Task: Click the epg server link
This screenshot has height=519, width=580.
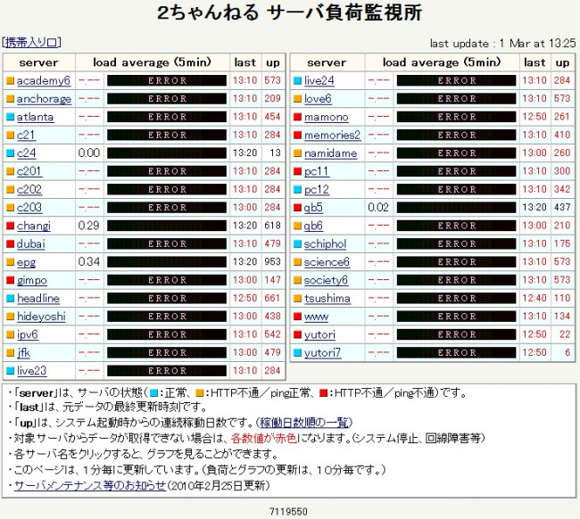Action: pyautogui.click(x=26, y=262)
